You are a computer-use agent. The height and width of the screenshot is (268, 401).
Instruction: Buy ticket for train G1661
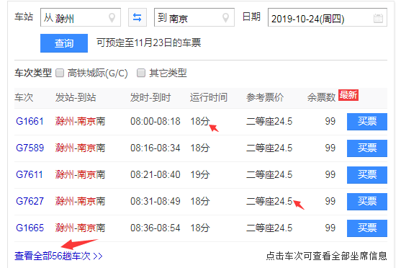(367, 122)
